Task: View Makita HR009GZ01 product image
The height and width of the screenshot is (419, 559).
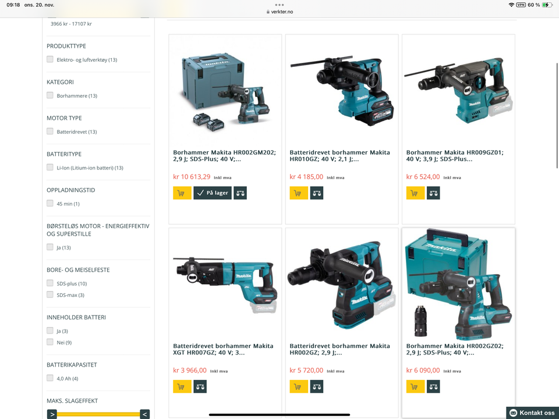Action: [458, 91]
